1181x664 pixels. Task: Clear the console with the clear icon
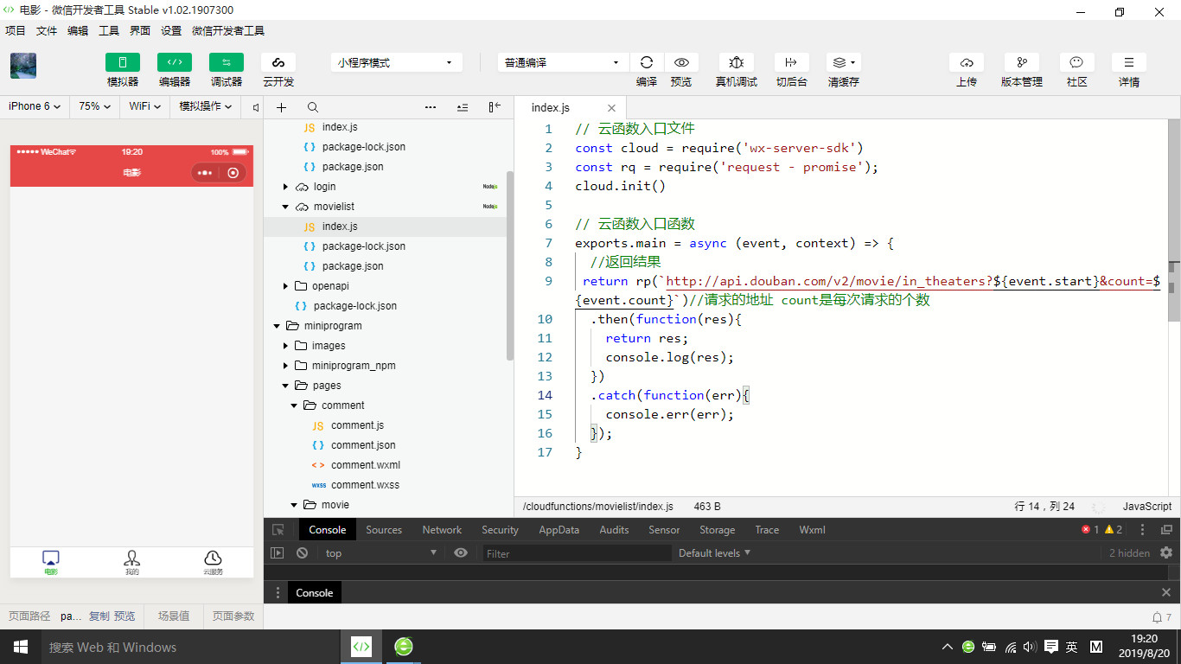tap(302, 553)
